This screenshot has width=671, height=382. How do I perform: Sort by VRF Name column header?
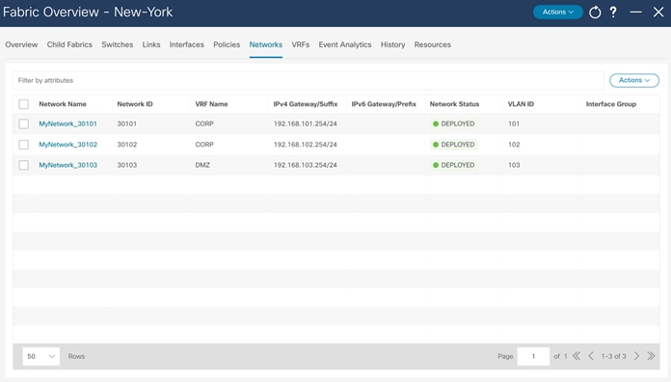(x=211, y=104)
